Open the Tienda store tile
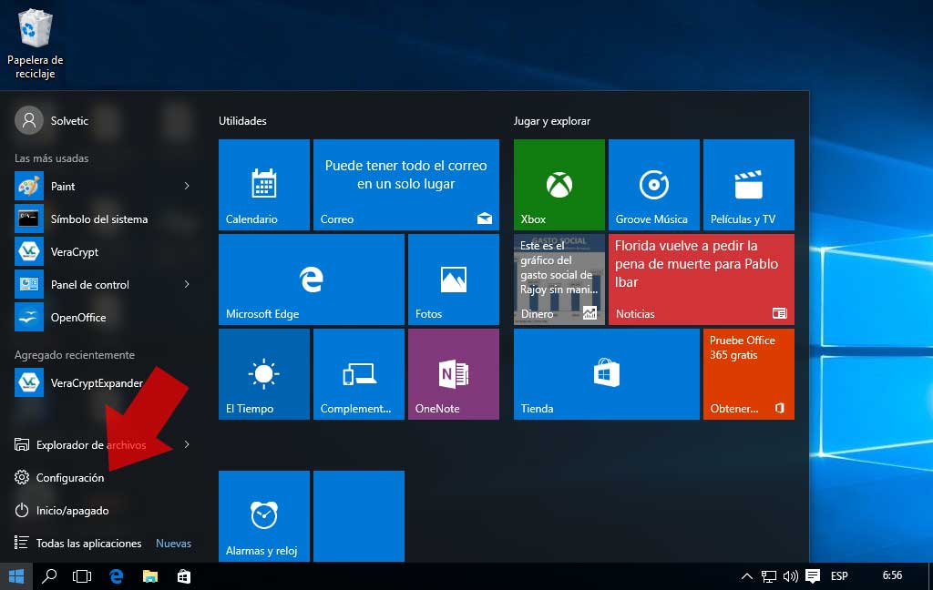The image size is (933, 590). click(606, 374)
